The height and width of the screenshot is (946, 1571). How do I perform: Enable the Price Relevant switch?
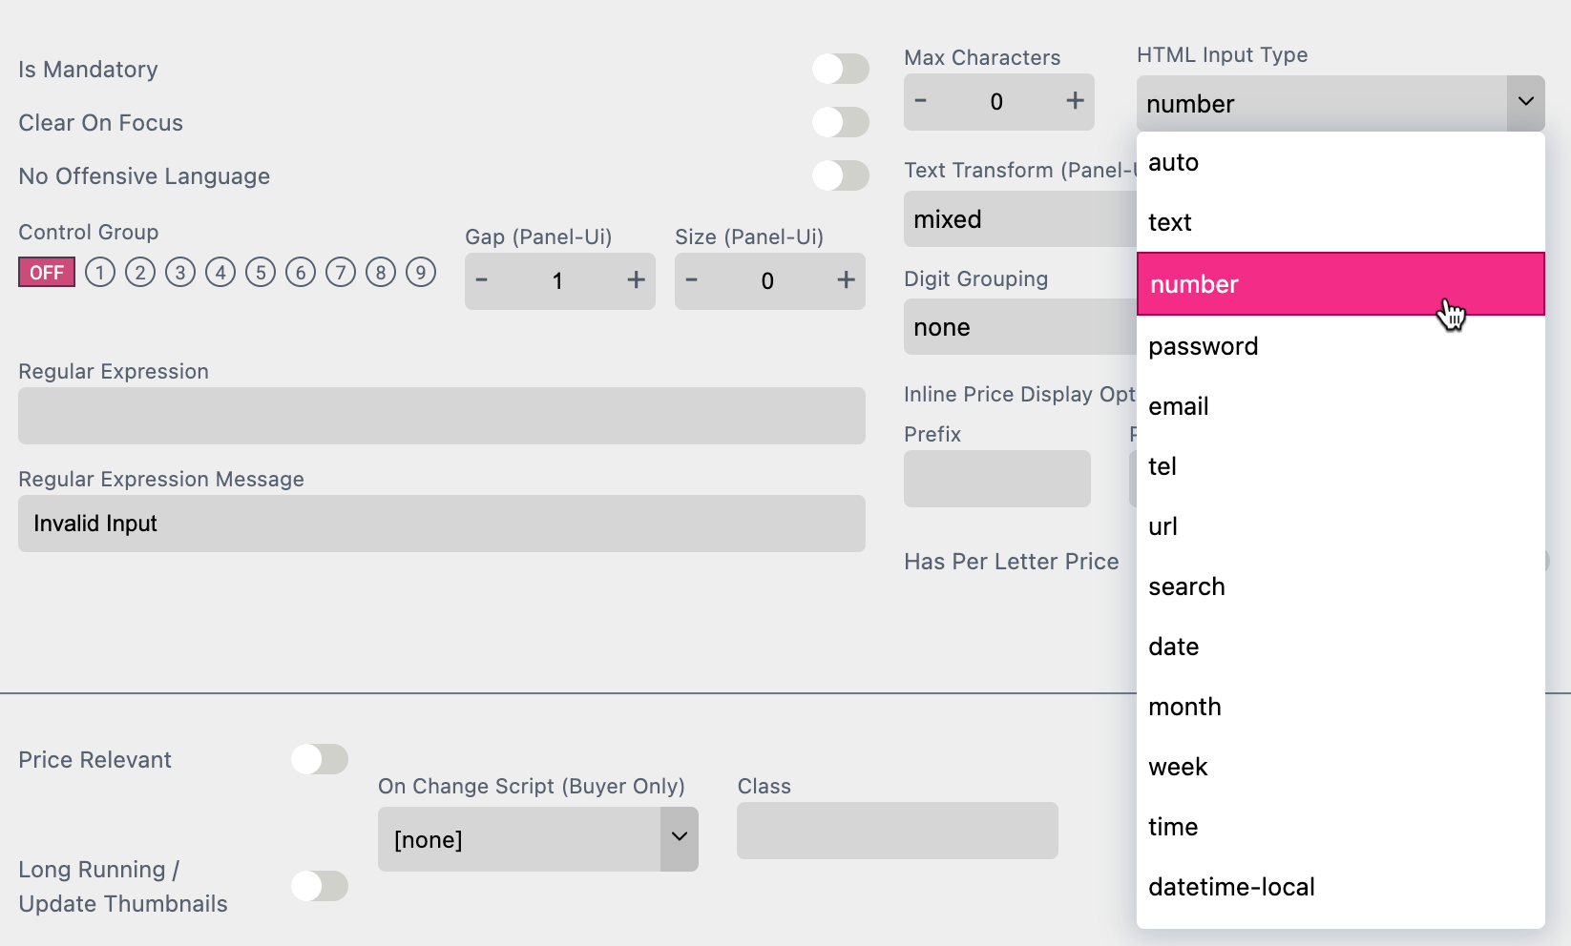(320, 759)
